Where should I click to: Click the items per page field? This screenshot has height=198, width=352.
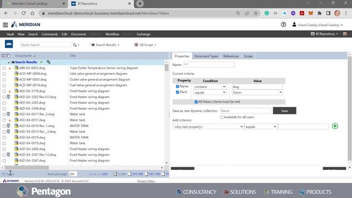click(73, 174)
